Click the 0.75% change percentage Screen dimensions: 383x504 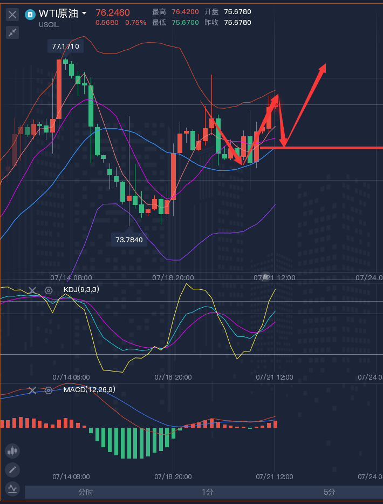tap(136, 23)
